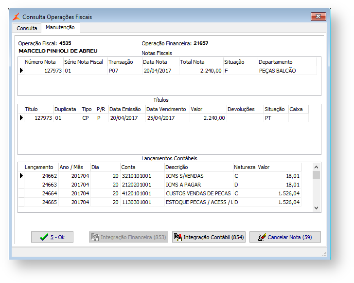Viewport: 354px width, 283px height.
Task: Click the application icon in the title bar
Action: click(17, 17)
